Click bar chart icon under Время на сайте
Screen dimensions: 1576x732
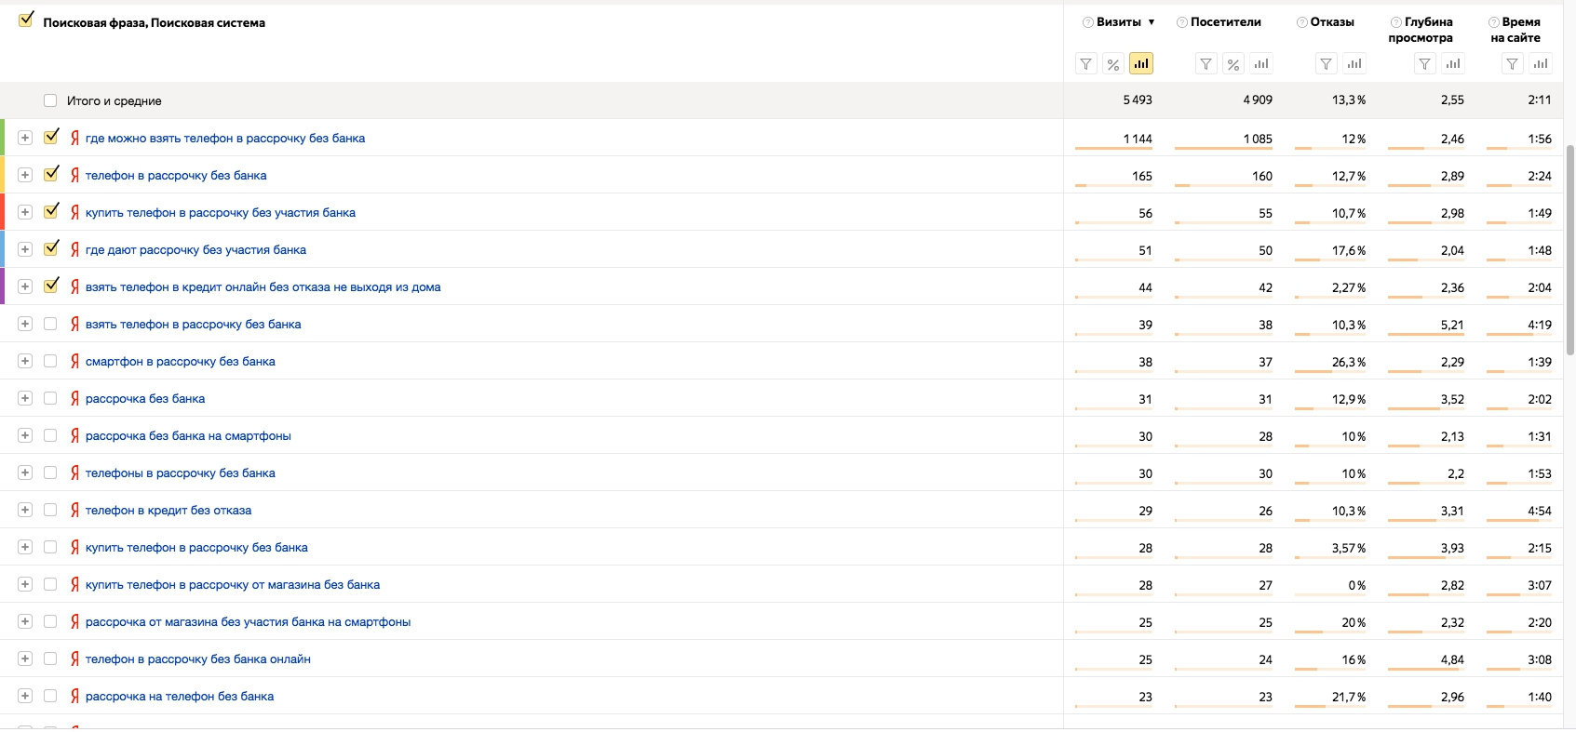coord(1541,64)
